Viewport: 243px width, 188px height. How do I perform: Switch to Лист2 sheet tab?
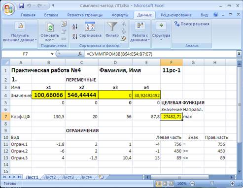(x=50, y=177)
